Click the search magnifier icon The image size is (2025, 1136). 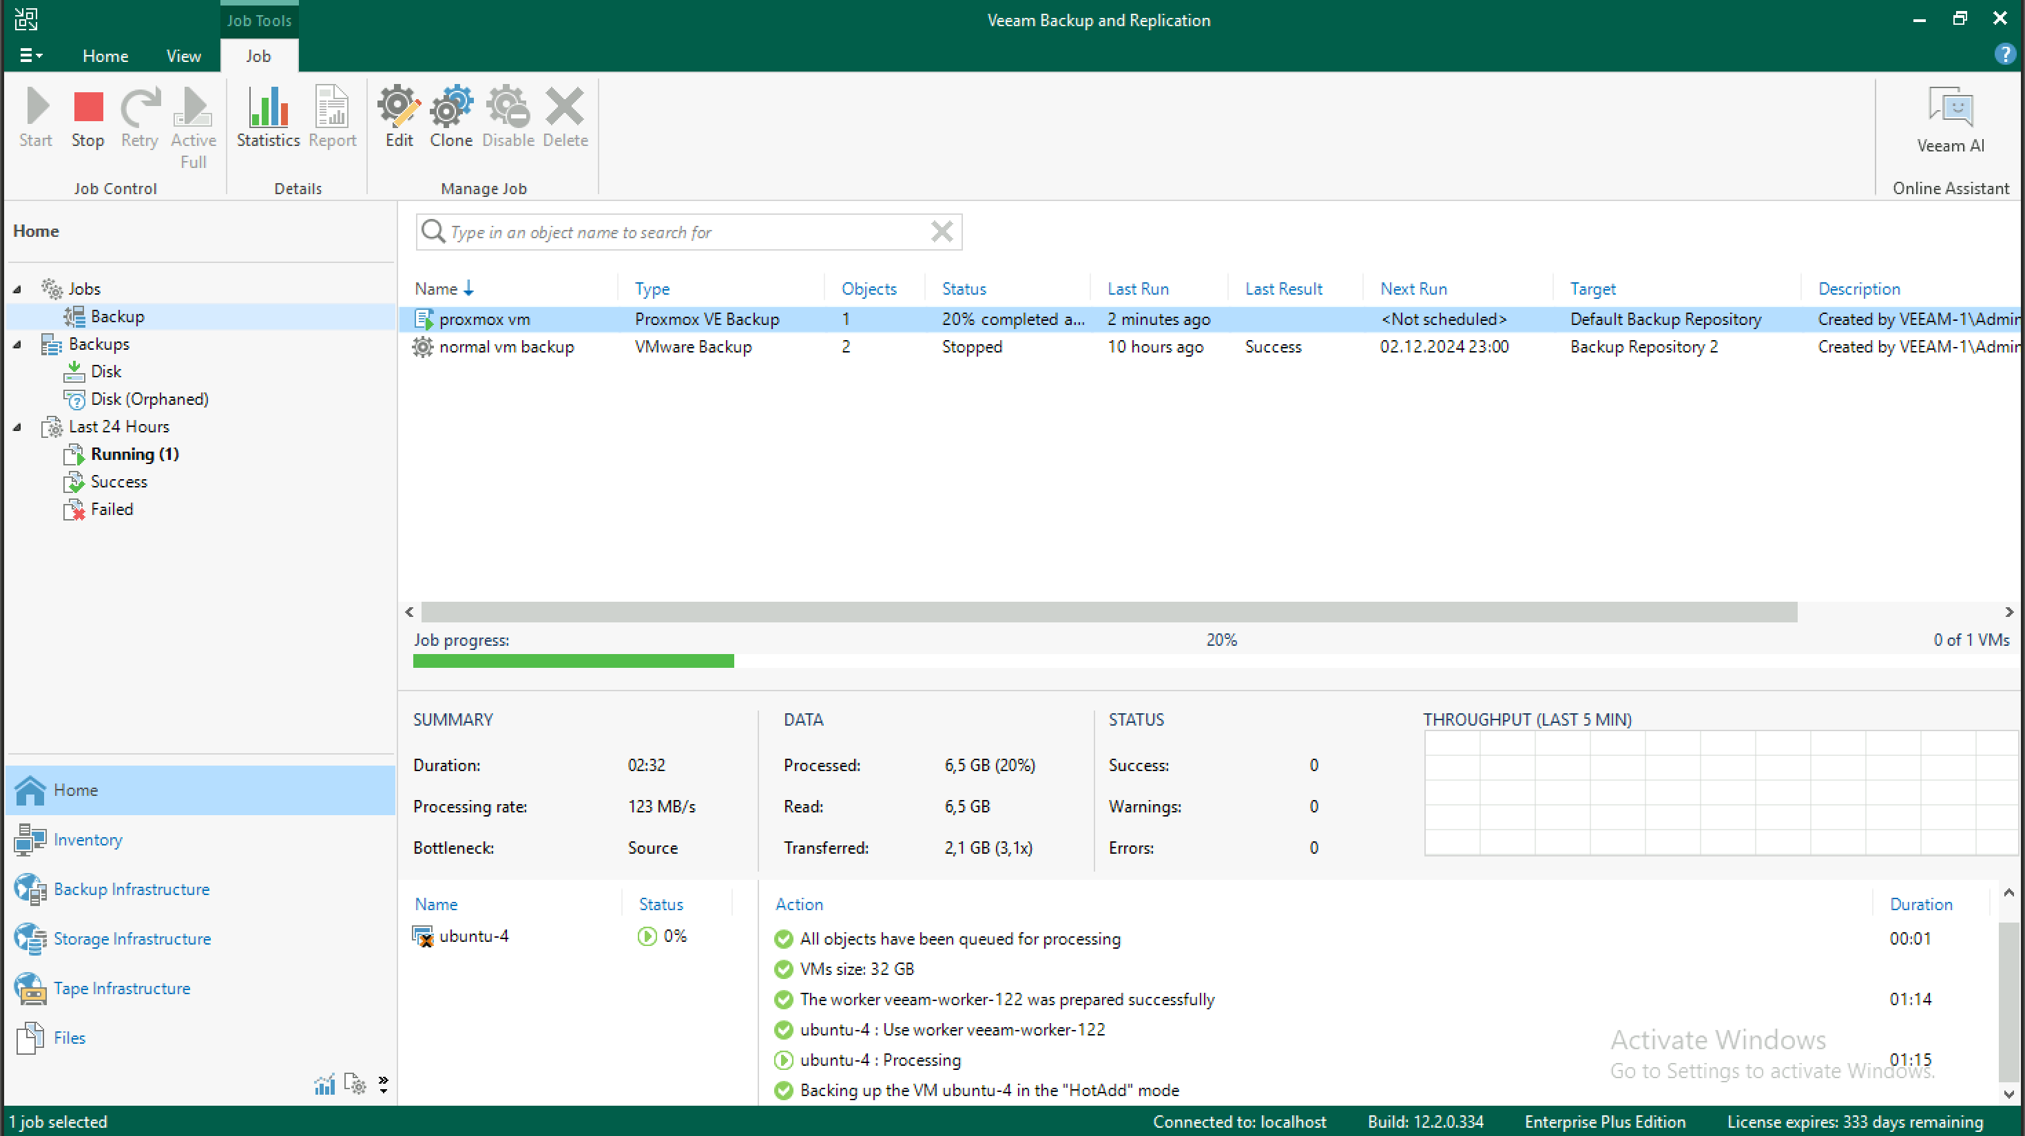433,232
